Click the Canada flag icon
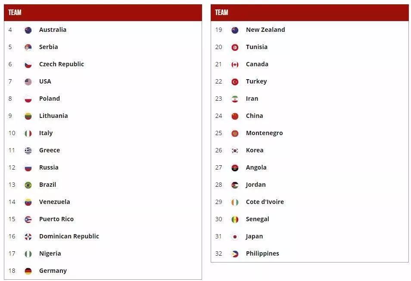This screenshot has width=411, height=281. 235,65
